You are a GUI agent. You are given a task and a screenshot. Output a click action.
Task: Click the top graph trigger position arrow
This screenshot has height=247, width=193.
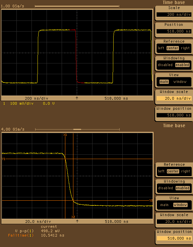click(77, 98)
